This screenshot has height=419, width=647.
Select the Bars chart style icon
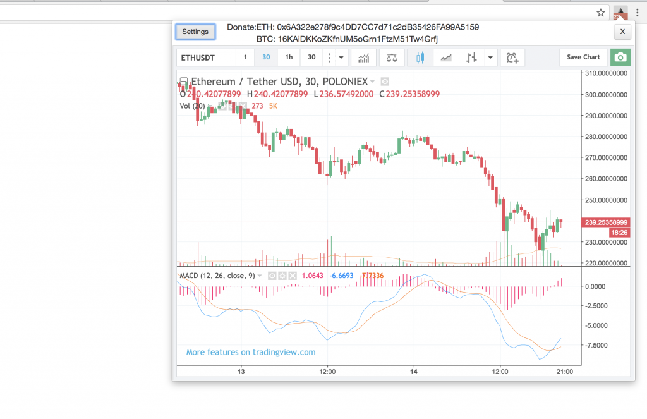(x=471, y=58)
